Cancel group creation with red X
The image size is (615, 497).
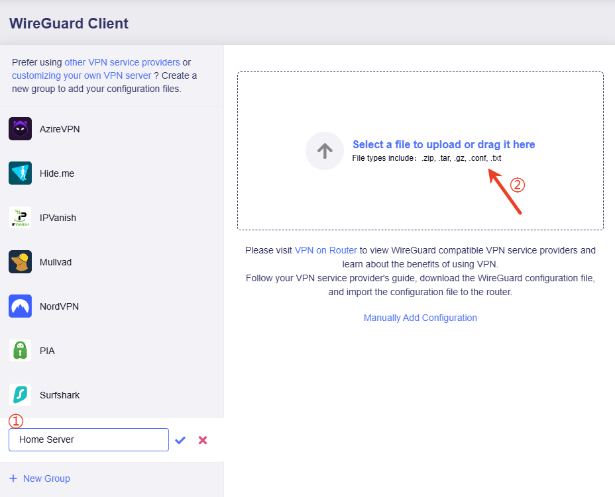click(x=203, y=440)
